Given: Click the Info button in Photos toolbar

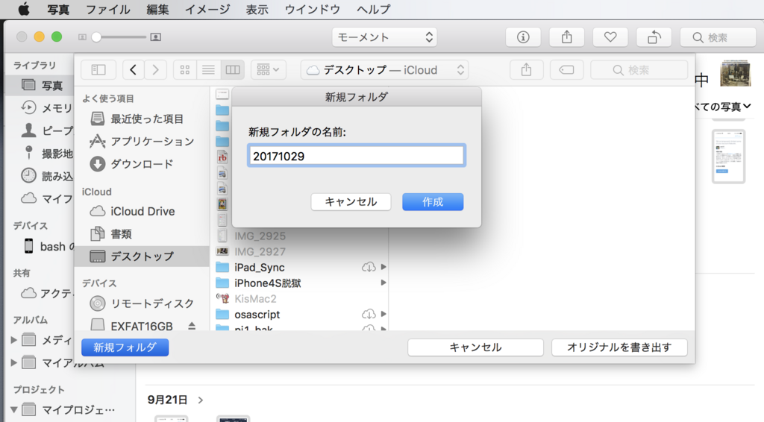Looking at the screenshot, I should coord(523,37).
